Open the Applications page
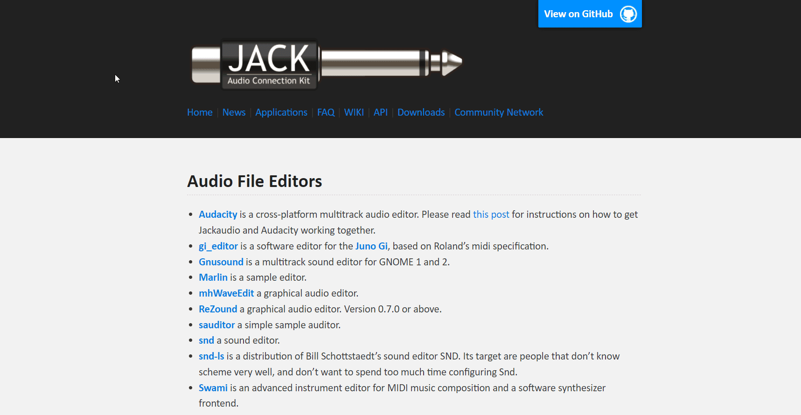The width and height of the screenshot is (801, 415). tap(281, 112)
